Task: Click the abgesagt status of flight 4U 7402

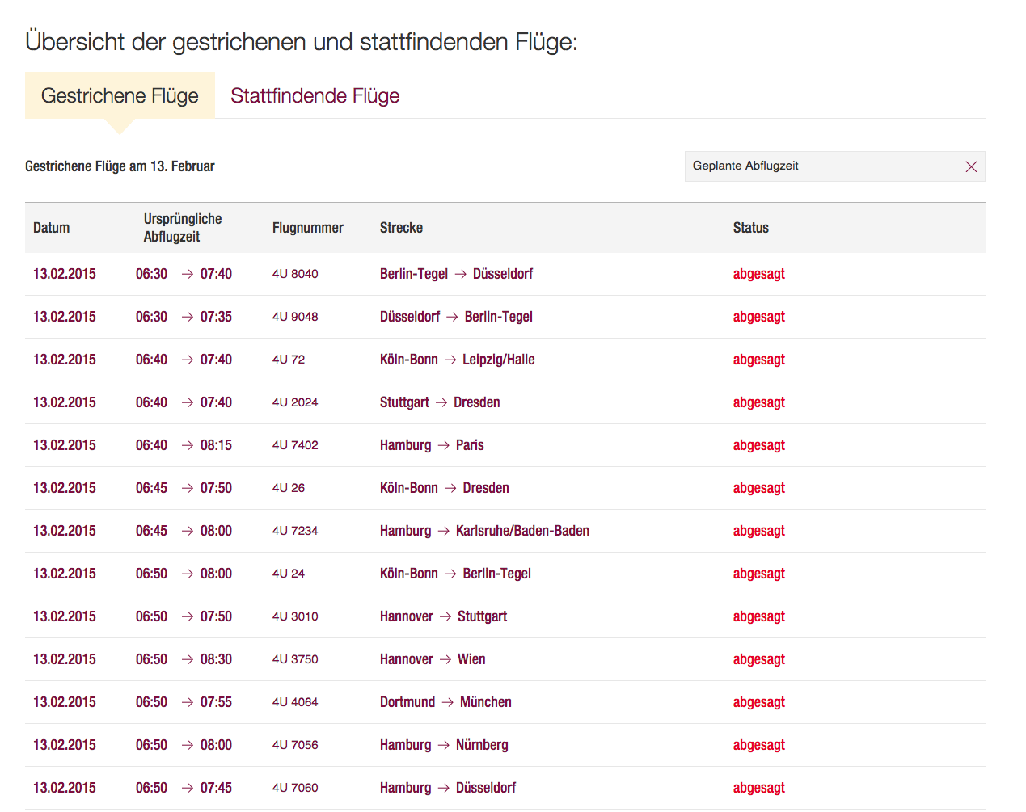Action: 758,445
